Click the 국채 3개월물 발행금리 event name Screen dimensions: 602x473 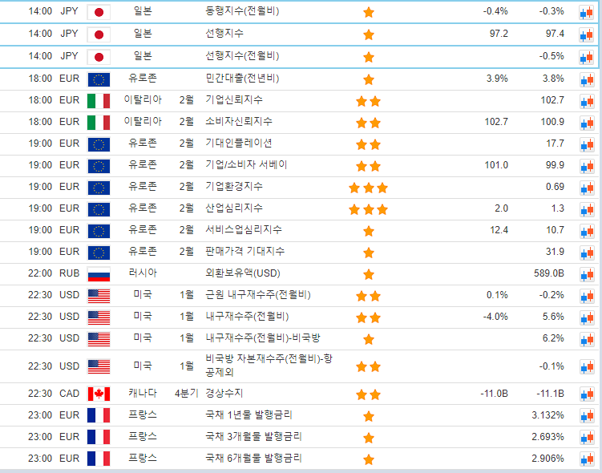254,437
